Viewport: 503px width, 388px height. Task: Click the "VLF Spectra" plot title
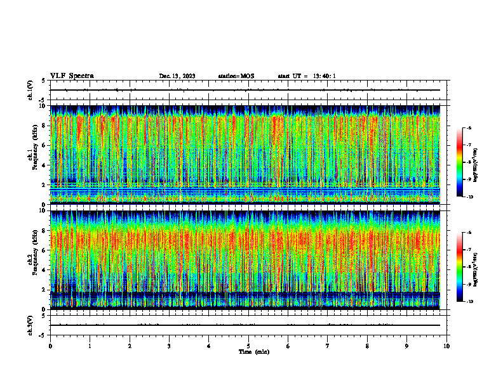pyautogui.click(x=72, y=76)
